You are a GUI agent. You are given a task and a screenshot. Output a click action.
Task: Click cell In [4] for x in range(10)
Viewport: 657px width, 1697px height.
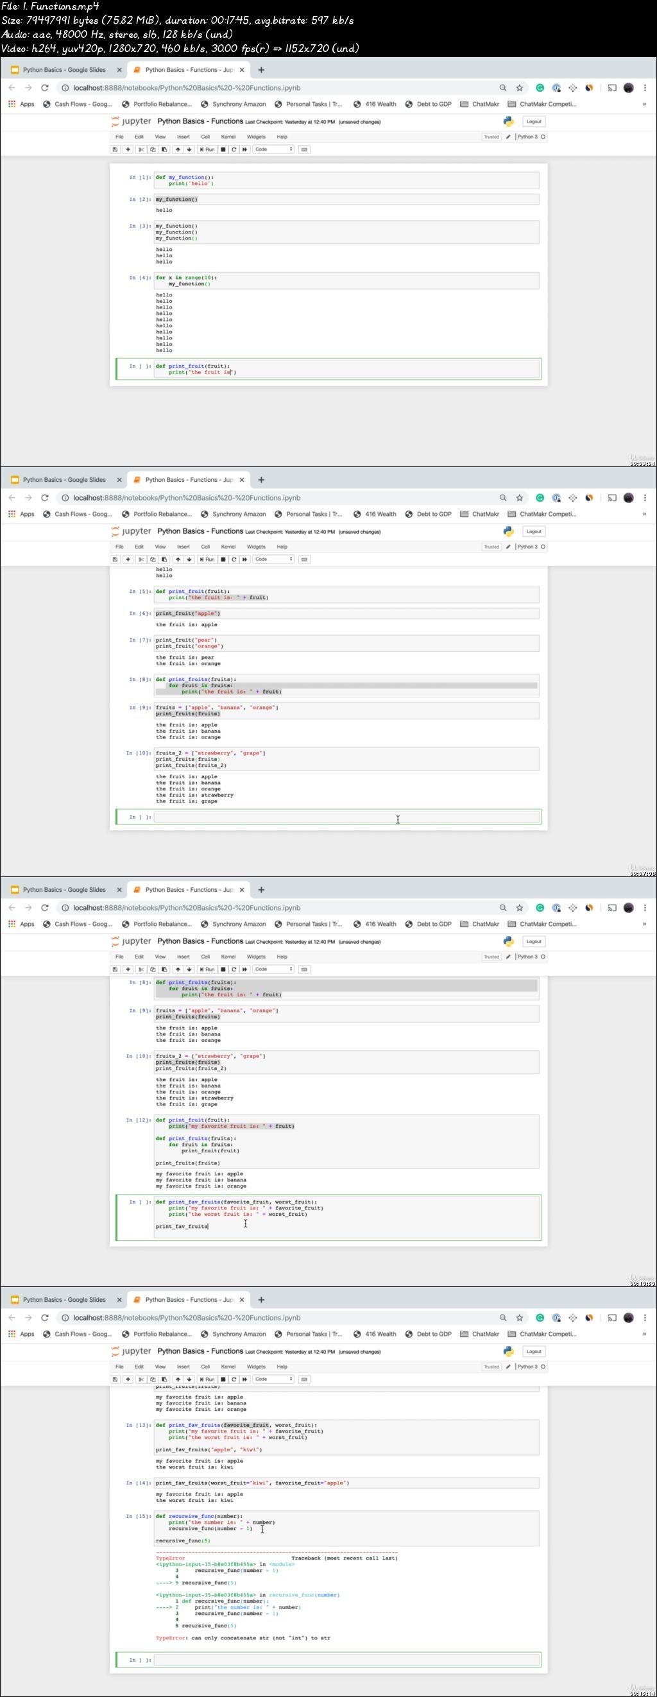346,280
